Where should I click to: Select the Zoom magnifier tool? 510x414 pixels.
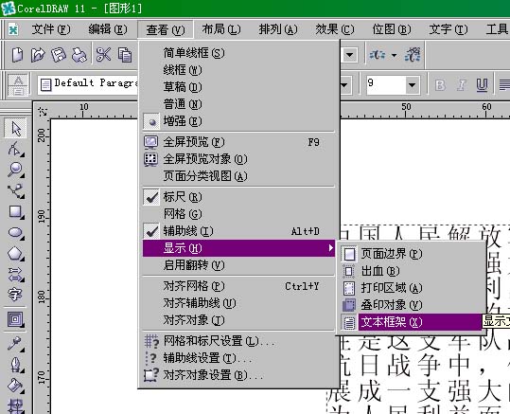coord(15,170)
